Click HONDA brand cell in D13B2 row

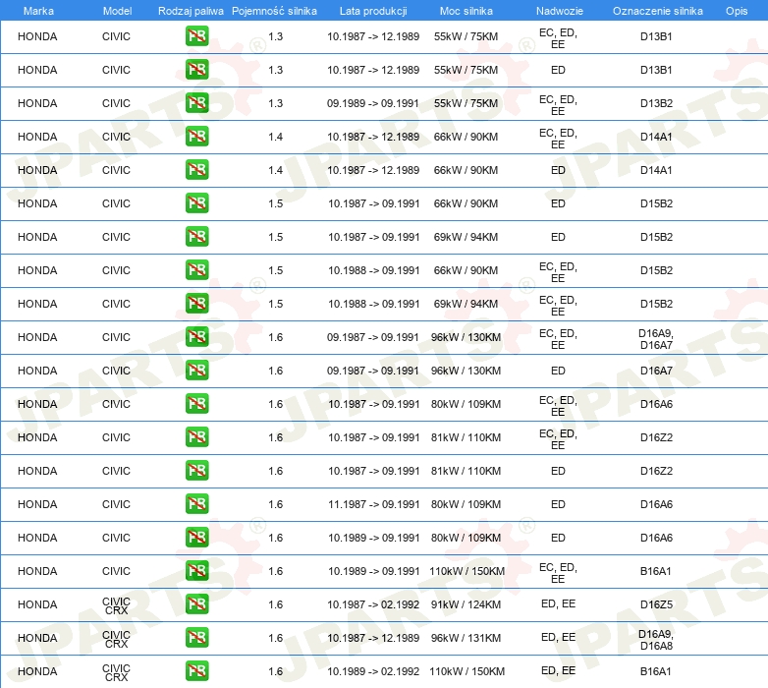37,103
